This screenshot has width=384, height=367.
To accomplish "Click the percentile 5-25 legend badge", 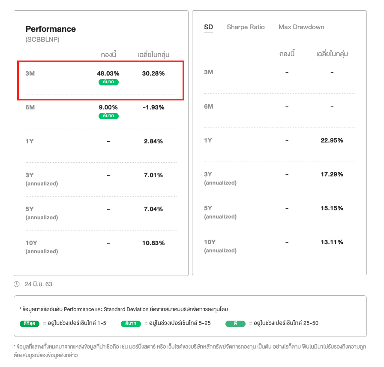I will (131, 323).
